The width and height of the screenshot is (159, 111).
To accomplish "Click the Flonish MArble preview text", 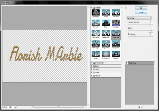I will click(46, 54).
